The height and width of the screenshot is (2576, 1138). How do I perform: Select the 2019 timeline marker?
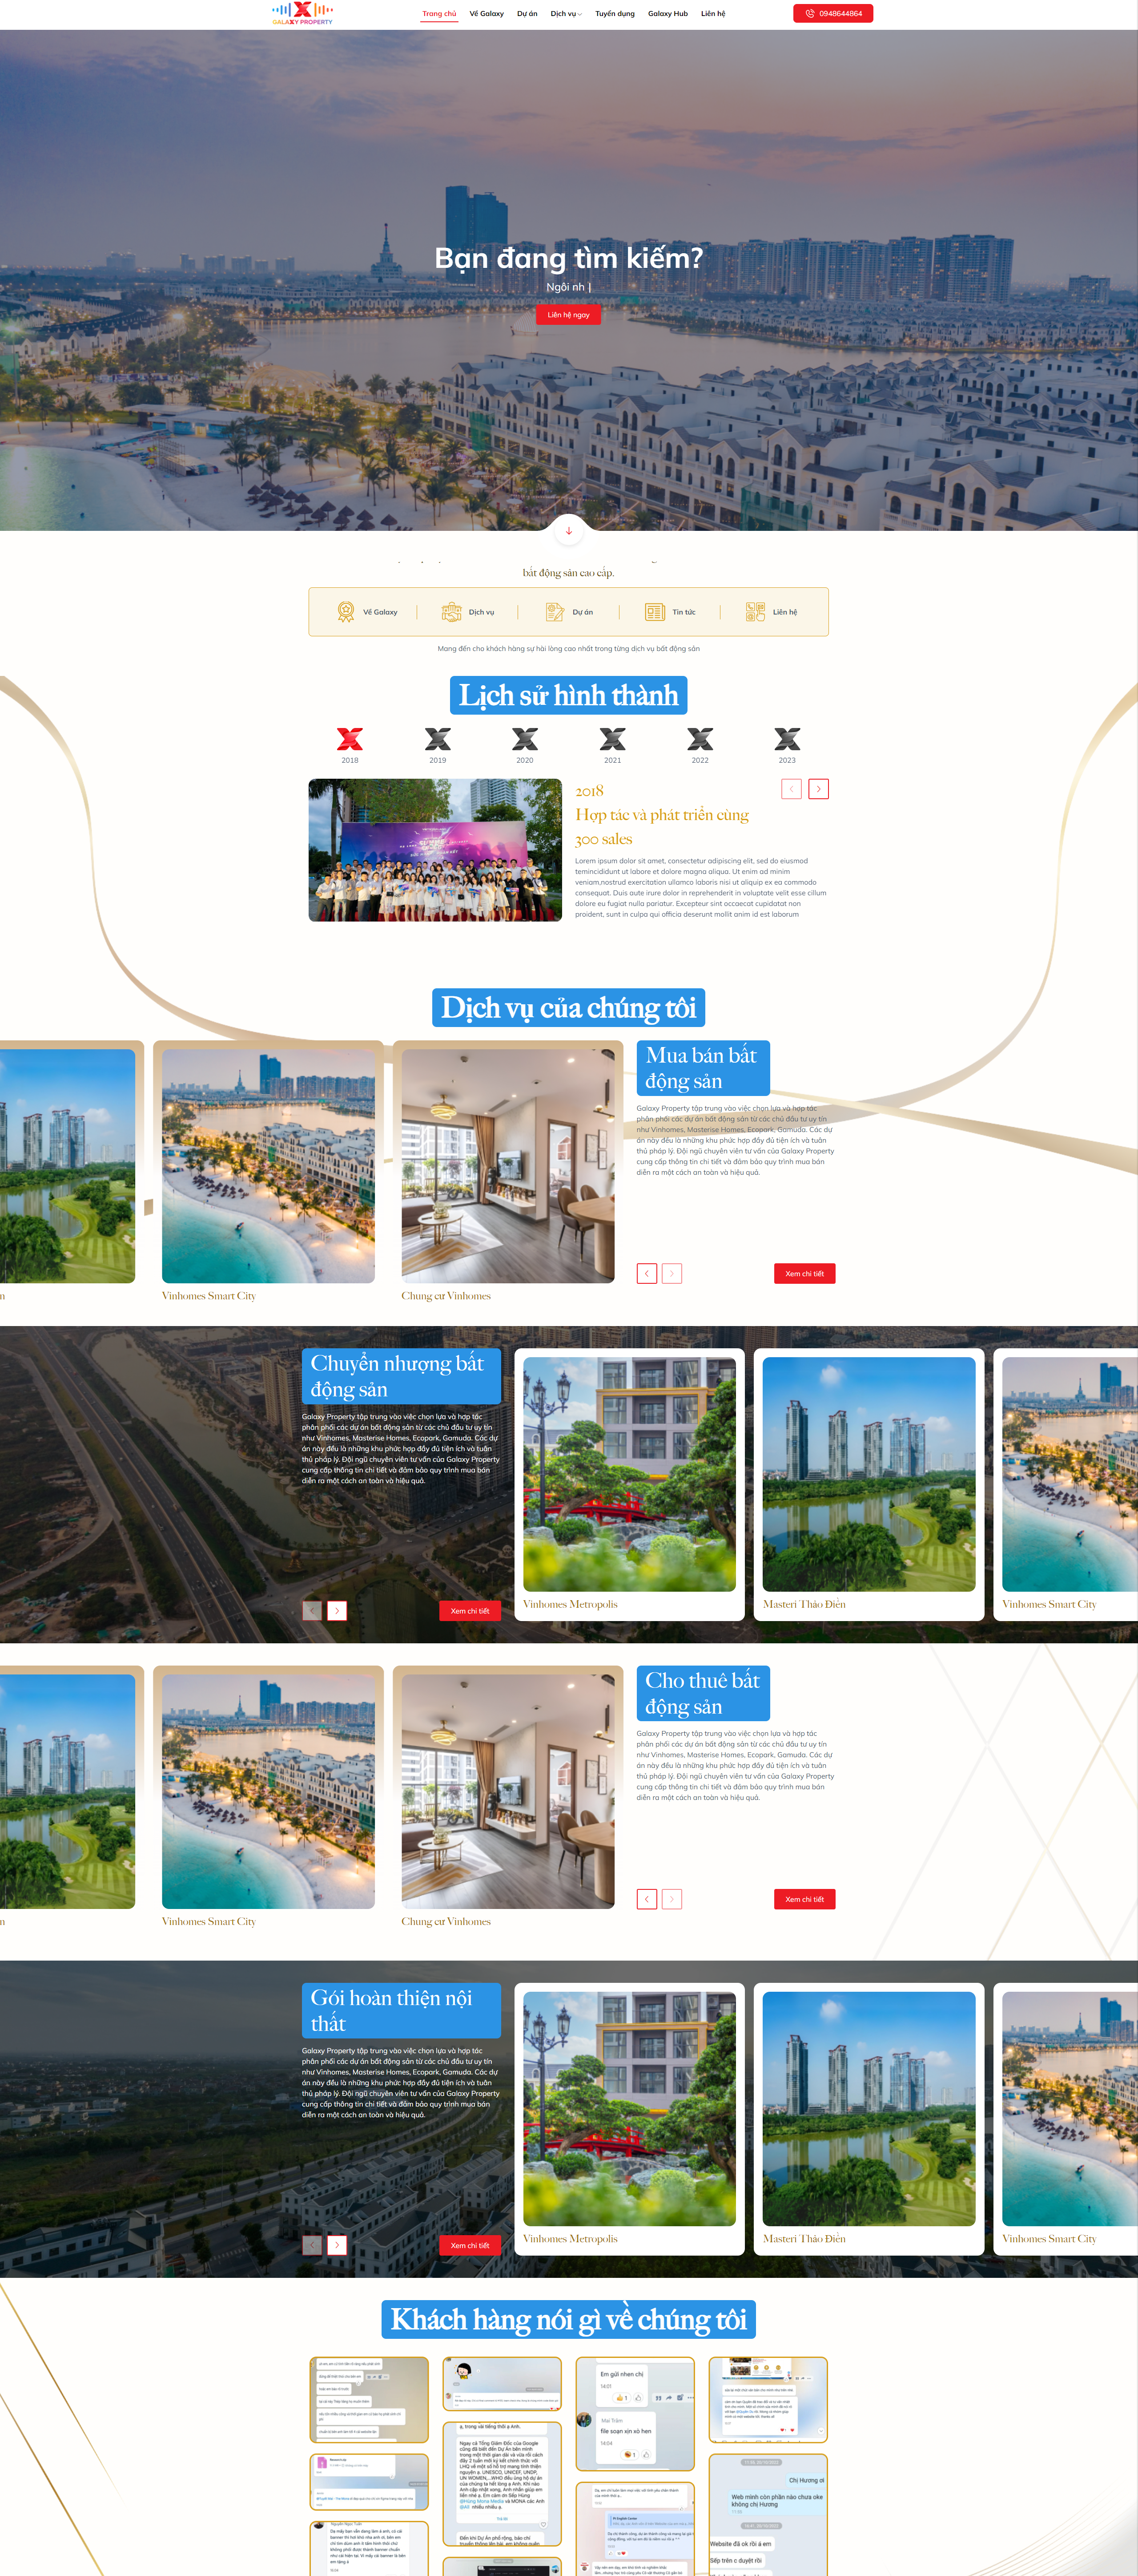tap(438, 745)
